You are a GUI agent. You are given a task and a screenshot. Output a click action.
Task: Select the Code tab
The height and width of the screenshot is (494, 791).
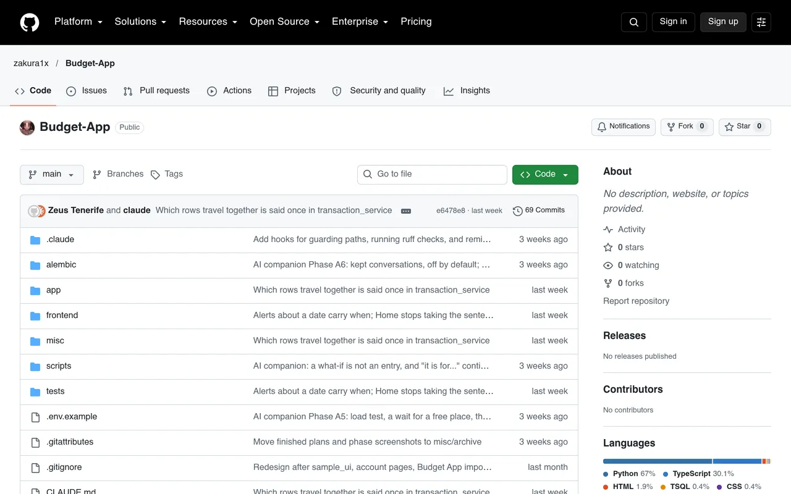coord(33,91)
